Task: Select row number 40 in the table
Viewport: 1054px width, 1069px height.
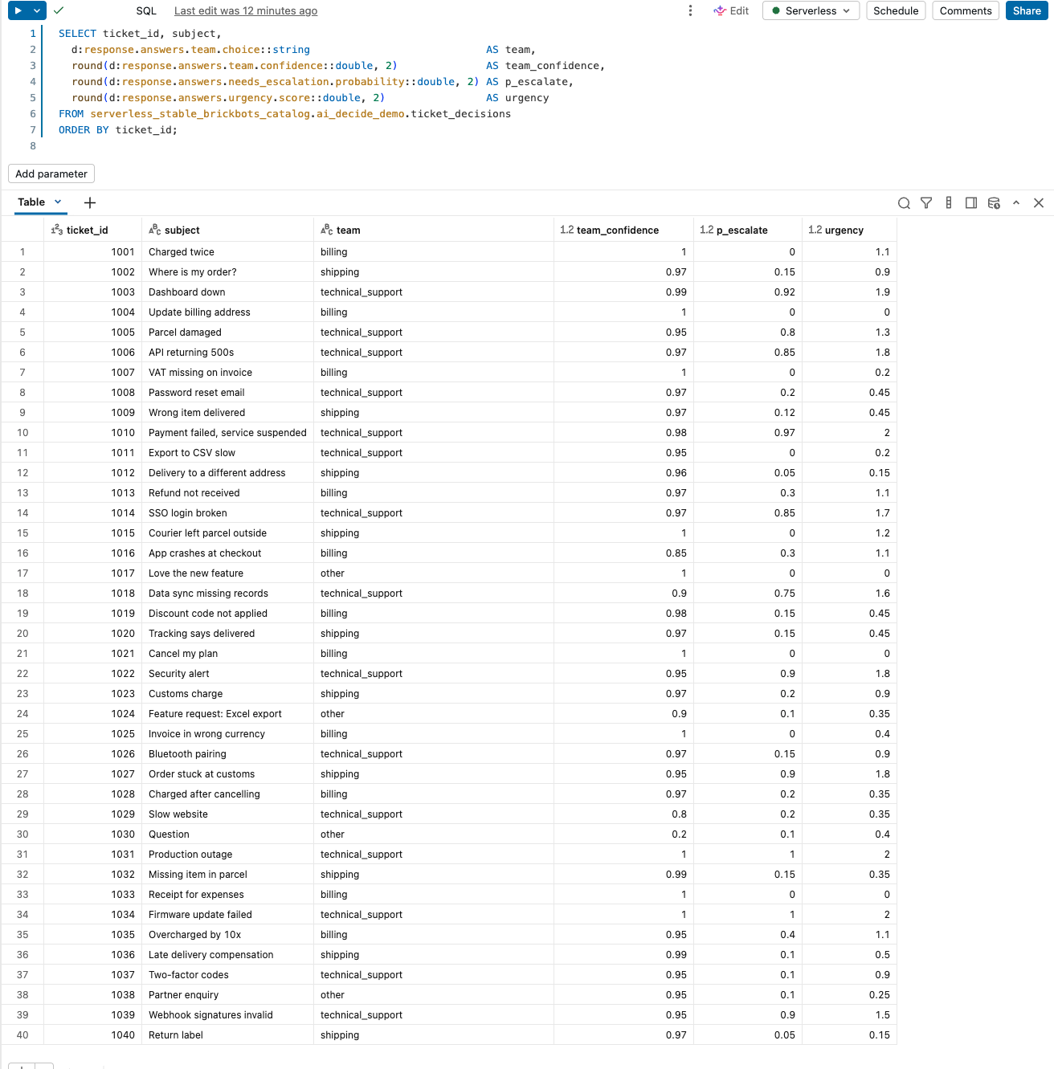Action: [x=22, y=1034]
